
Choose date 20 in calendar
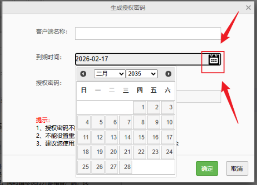point(112,152)
